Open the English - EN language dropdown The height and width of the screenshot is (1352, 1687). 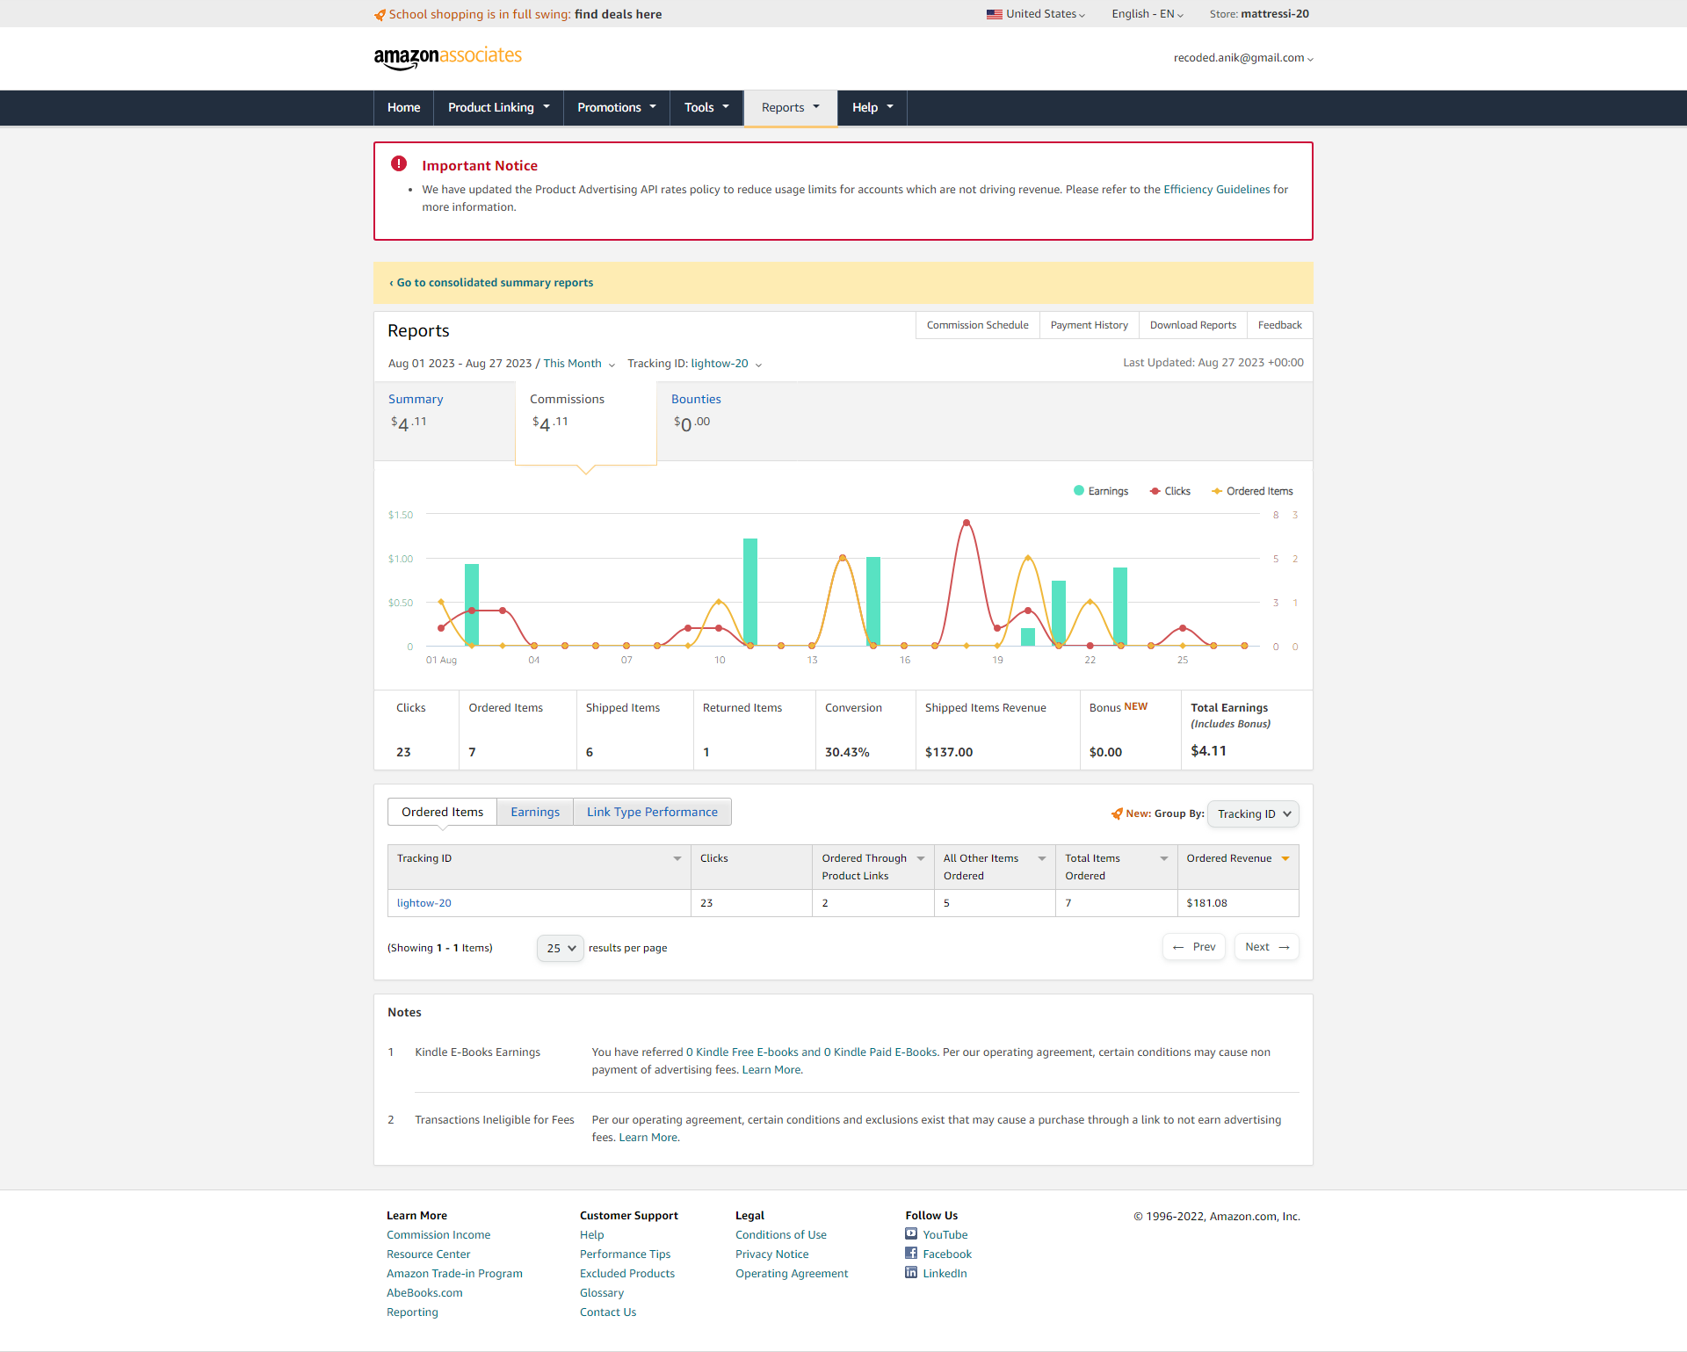click(x=1148, y=14)
